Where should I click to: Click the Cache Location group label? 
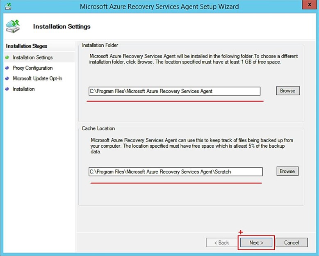[98, 128]
